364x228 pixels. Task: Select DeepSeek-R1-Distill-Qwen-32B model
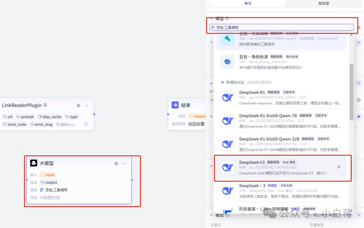pos(281,144)
